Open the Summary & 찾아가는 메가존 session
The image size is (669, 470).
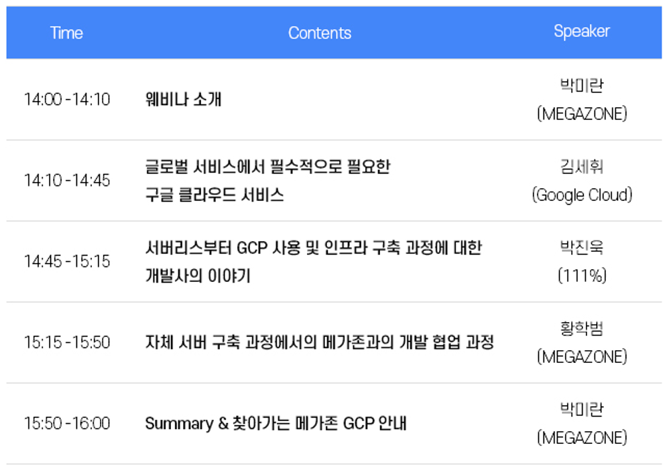pyautogui.click(x=276, y=424)
